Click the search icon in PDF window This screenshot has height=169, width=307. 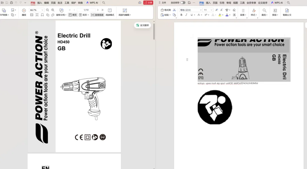tap(104, 3)
